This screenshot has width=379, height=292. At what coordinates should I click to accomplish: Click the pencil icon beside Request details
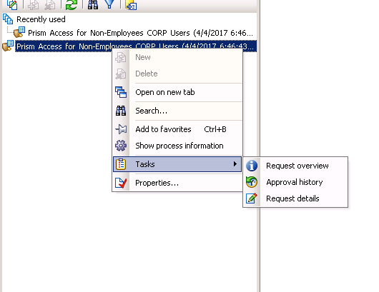click(x=252, y=198)
